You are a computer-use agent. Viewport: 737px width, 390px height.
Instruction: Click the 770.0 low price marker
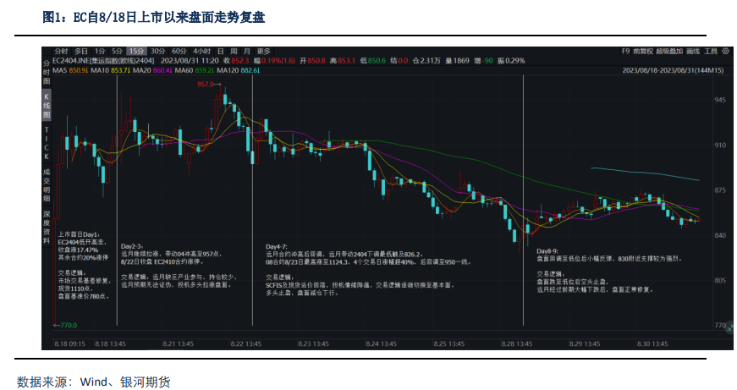[x=65, y=325]
